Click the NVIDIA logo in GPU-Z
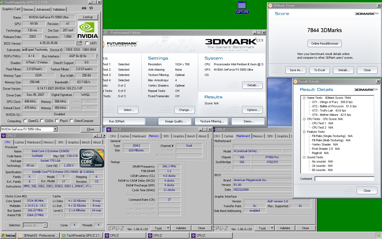382x239 pixels. click(x=88, y=30)
